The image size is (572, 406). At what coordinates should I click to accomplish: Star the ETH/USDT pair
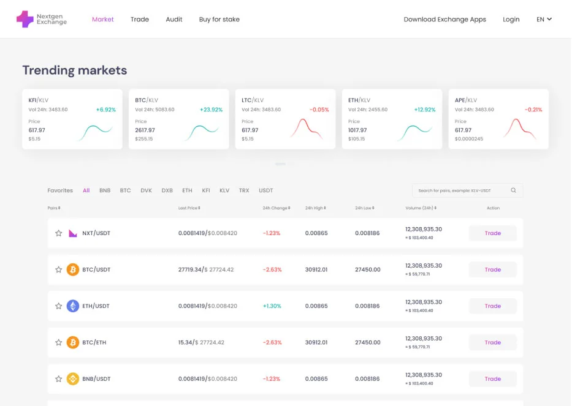coord(59,306)
